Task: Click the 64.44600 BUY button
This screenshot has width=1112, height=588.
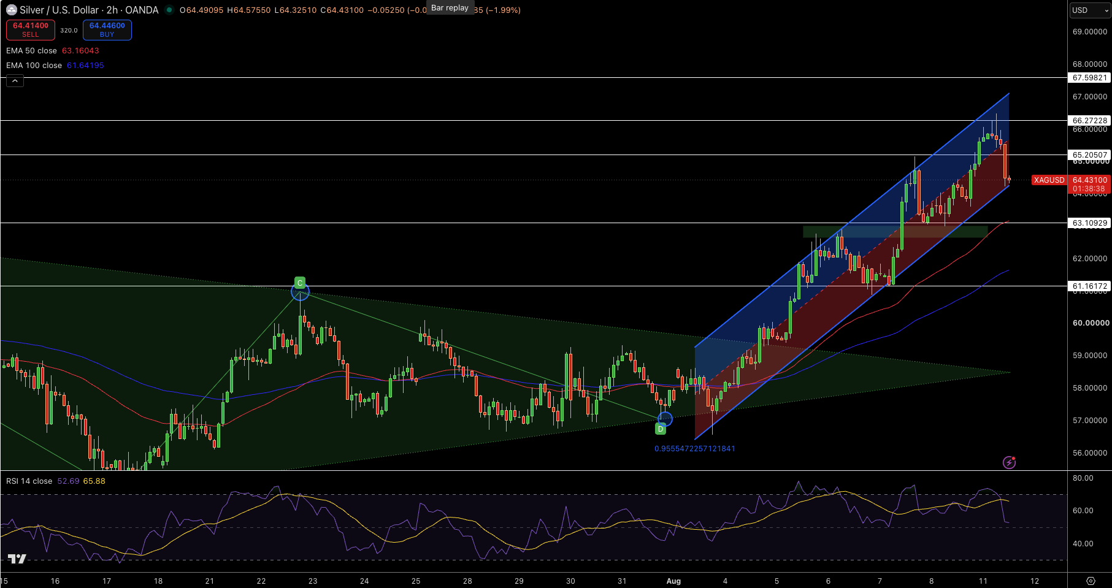Action: (107, 29)
